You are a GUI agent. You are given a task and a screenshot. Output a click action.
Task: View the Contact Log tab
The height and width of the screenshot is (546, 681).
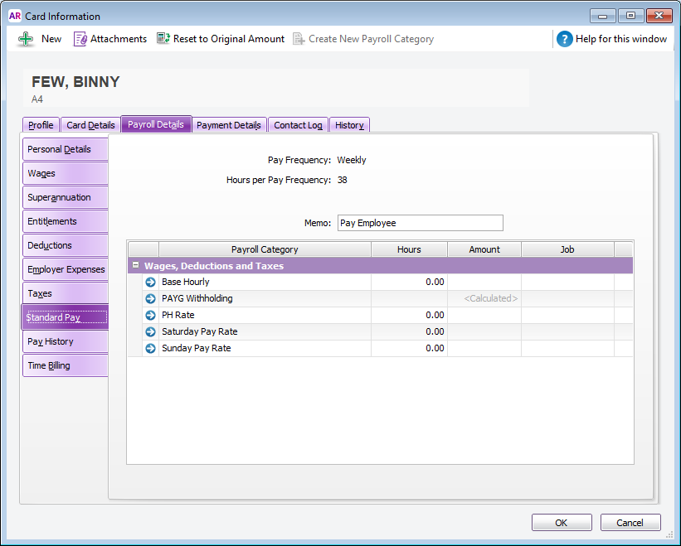[x=298, y=124]
